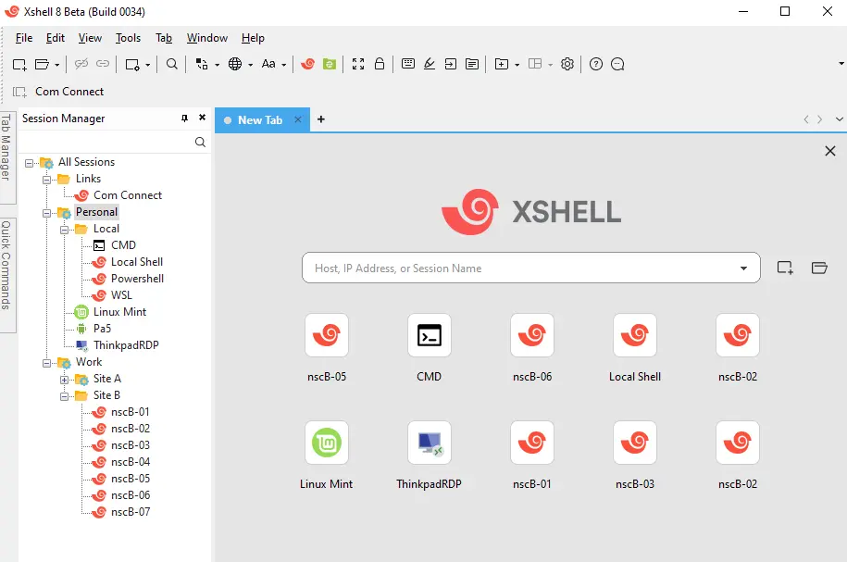The width and height of the screenshot is (847, 562).
Task: Toggle full screen mode from the toolbar
Action: pyautogui.click(x=358, y=64)
